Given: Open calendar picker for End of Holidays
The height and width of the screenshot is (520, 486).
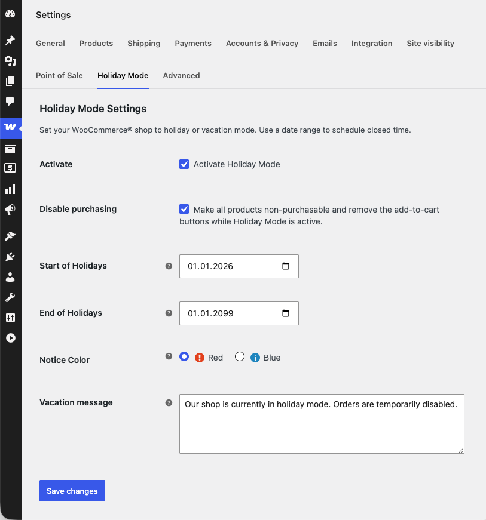Looking at the screenshot, I should pyautogui.click(x=286, y=313).
